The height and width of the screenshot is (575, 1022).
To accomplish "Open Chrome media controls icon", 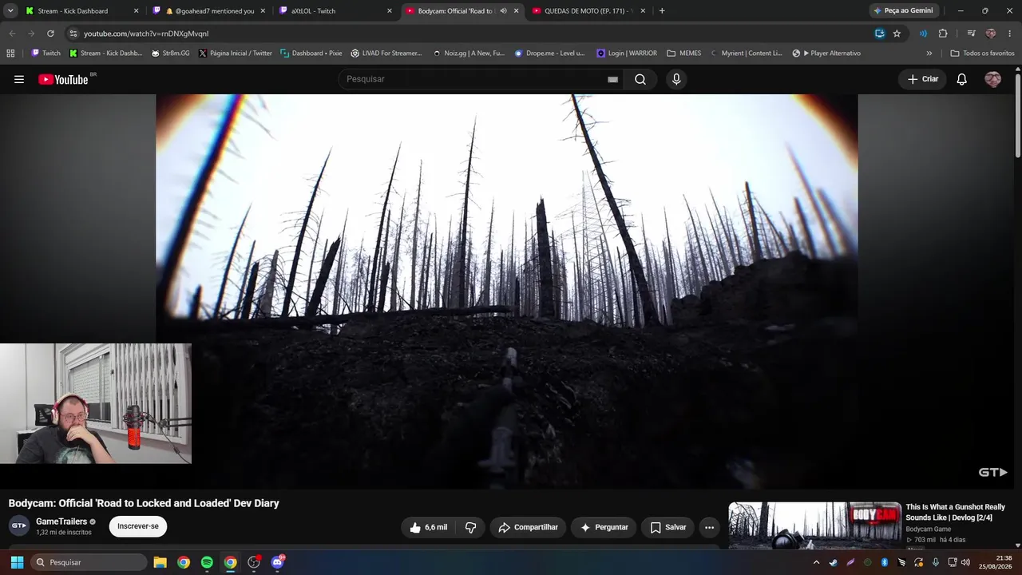I will [971, 34].
